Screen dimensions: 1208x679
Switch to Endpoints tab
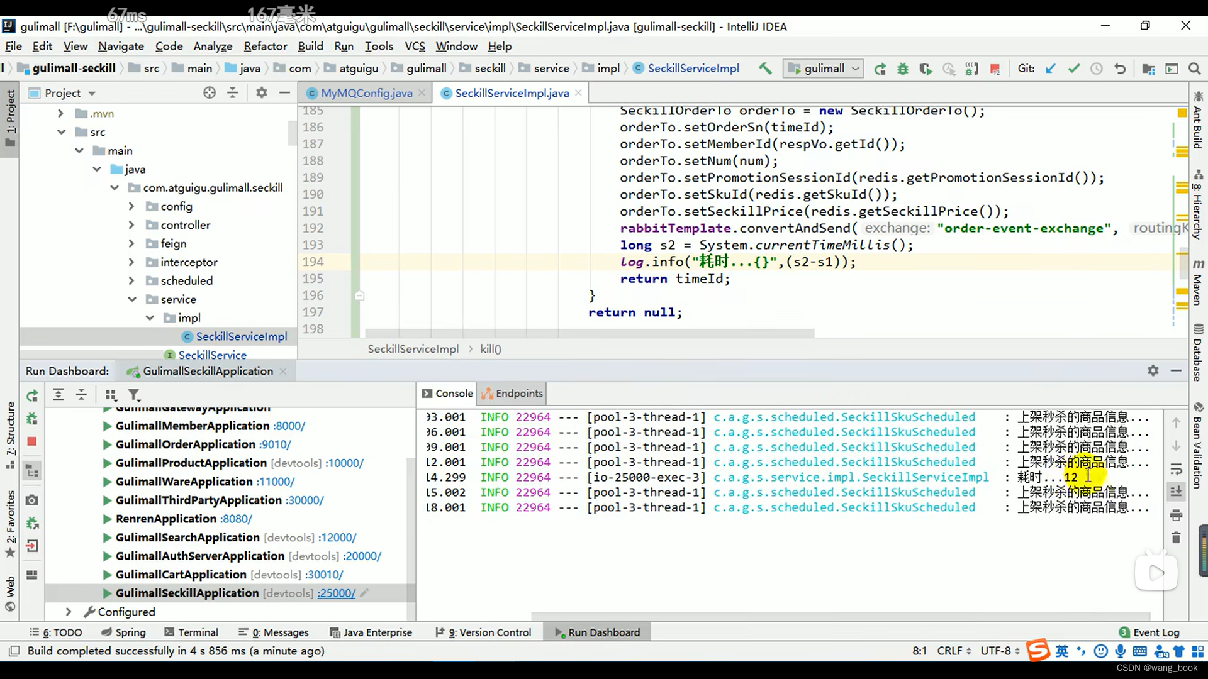tap(512, 394)
